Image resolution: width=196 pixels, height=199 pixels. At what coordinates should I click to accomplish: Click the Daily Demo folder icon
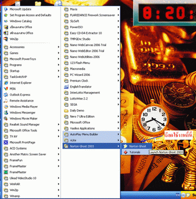pos(66,110)
